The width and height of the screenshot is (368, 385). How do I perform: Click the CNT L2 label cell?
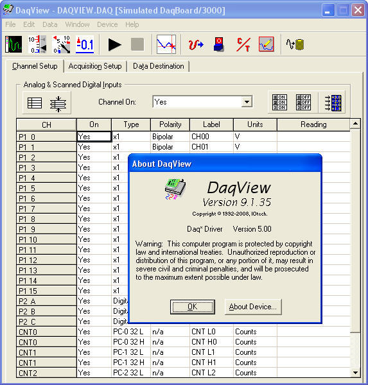[x=211, y=373]
